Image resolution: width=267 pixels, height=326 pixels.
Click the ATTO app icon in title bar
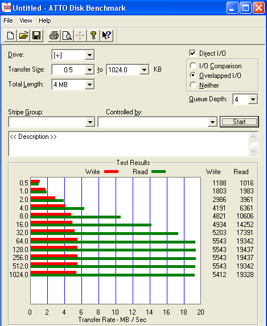6,8
